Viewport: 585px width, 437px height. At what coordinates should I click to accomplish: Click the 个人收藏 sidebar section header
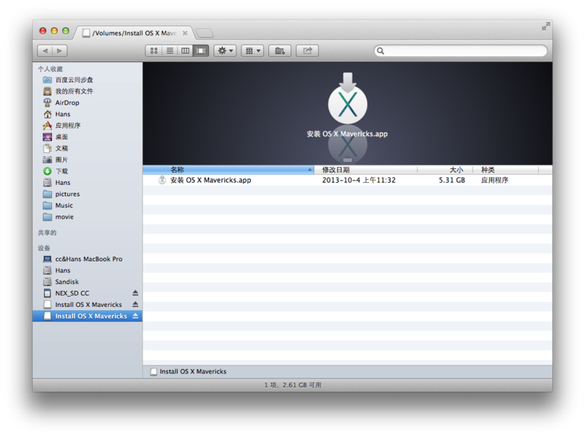point(50,69)
